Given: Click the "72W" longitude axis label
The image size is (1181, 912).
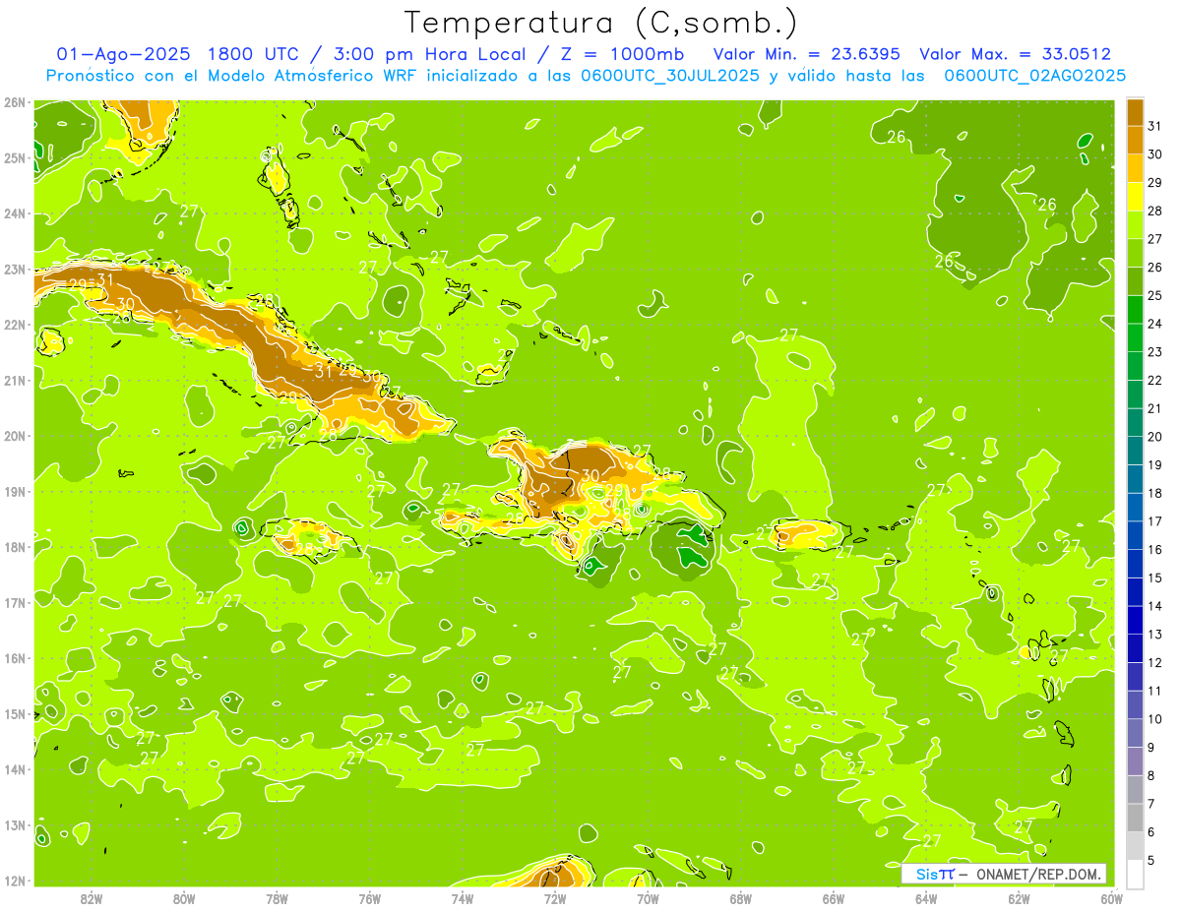Looking at the screenshot, I should coord(555,899).
